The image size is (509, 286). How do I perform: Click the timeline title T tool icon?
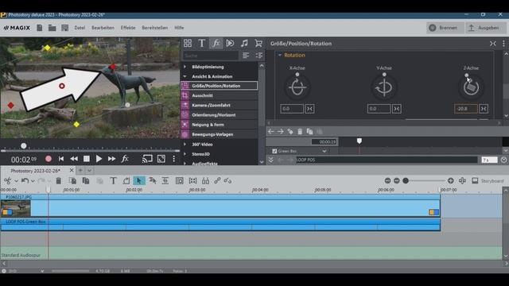point(113,180)
